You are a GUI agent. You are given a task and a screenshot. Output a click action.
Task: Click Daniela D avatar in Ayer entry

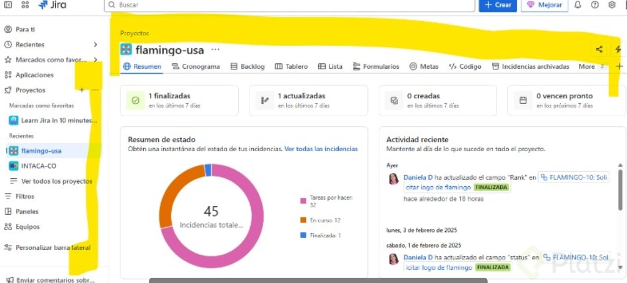(x=393, y=178)
